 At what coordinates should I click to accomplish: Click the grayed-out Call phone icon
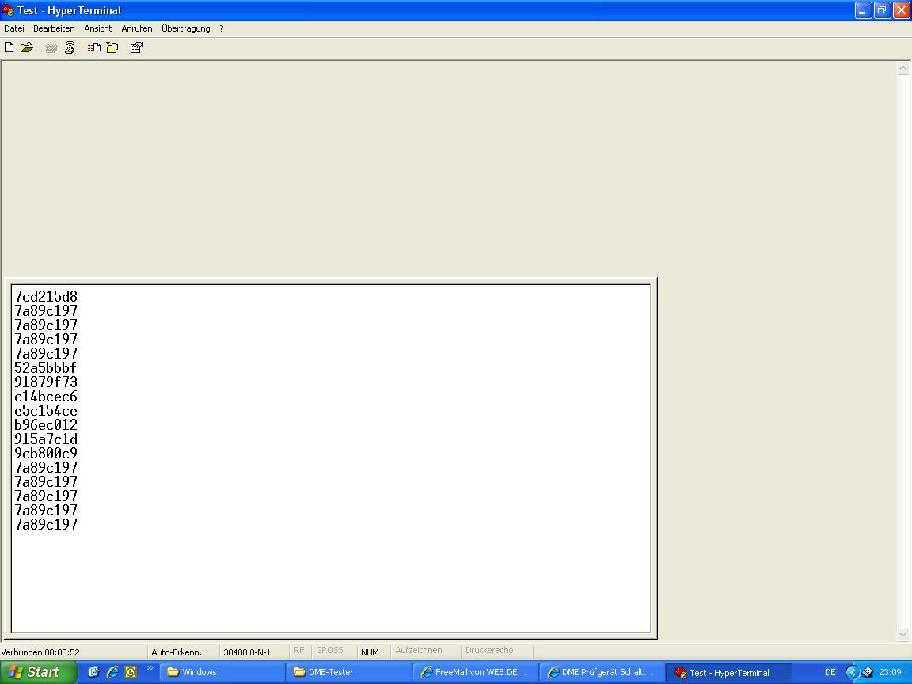click(x=51, y=47)
